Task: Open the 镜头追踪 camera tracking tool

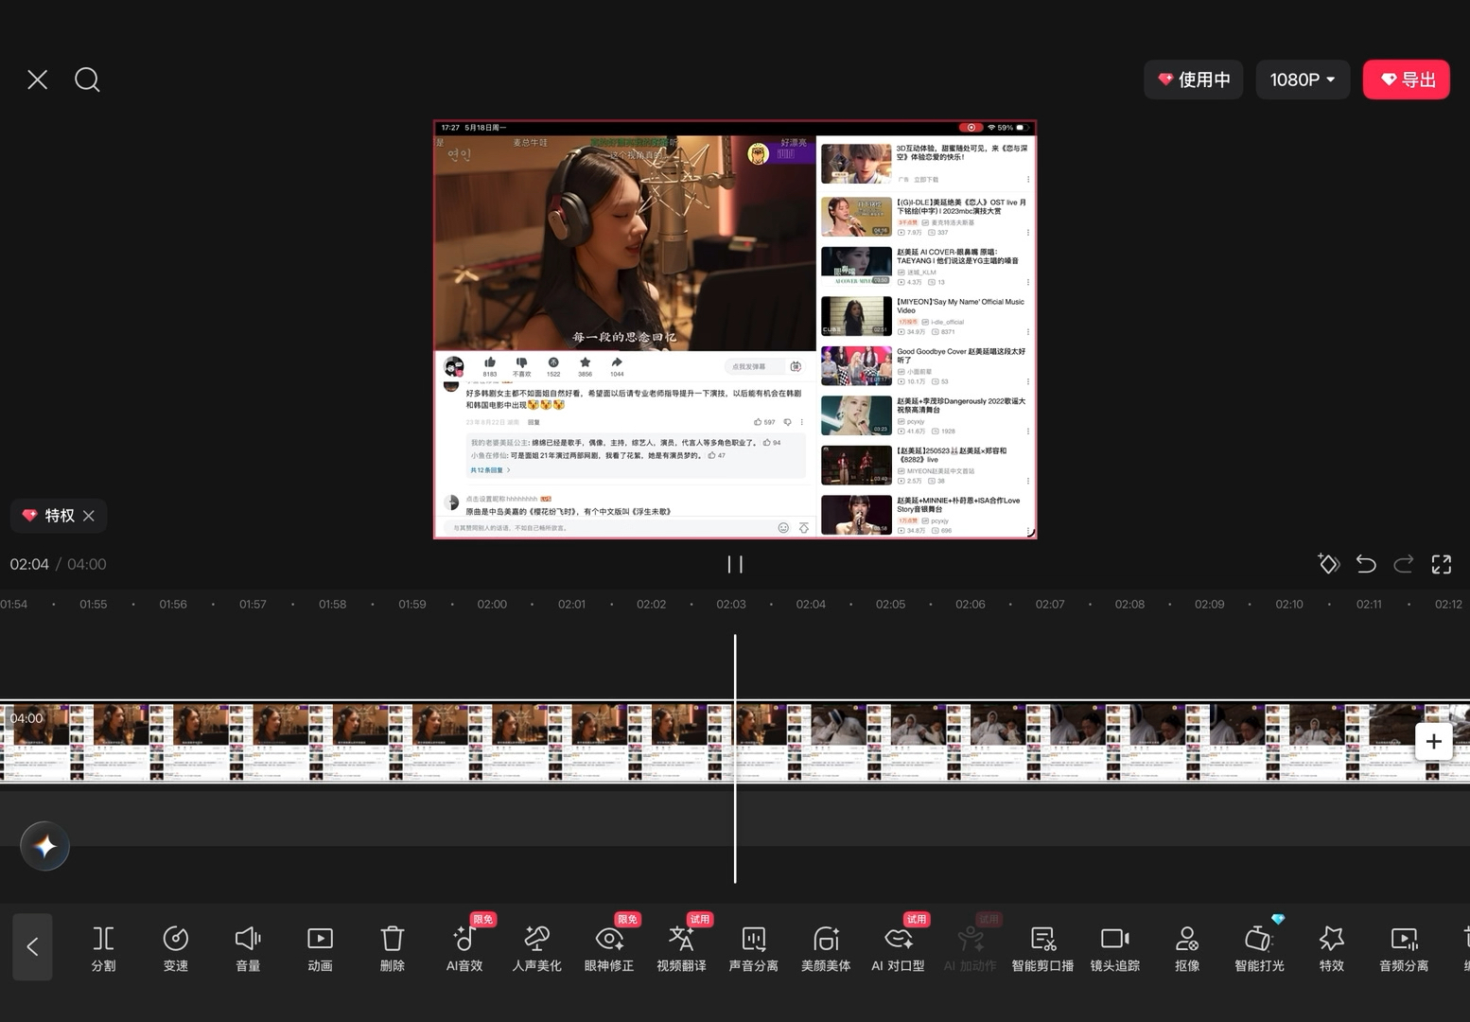Action: coord(1115,948)
